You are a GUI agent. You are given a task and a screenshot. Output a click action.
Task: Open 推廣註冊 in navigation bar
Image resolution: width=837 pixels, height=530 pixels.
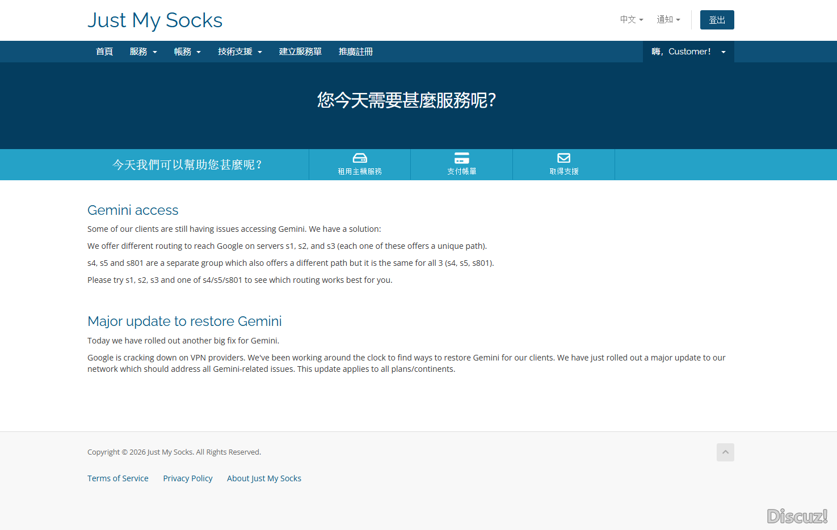coord(355,52)
